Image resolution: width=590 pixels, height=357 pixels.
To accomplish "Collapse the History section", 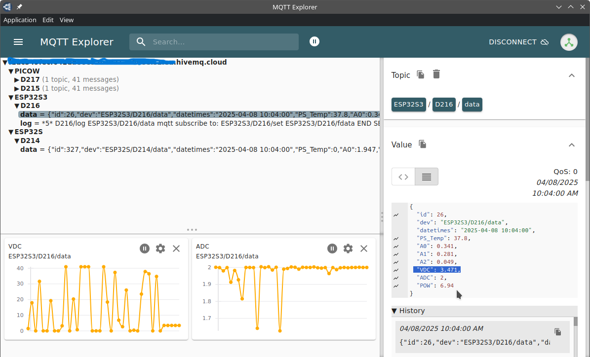I will [394, 311].
